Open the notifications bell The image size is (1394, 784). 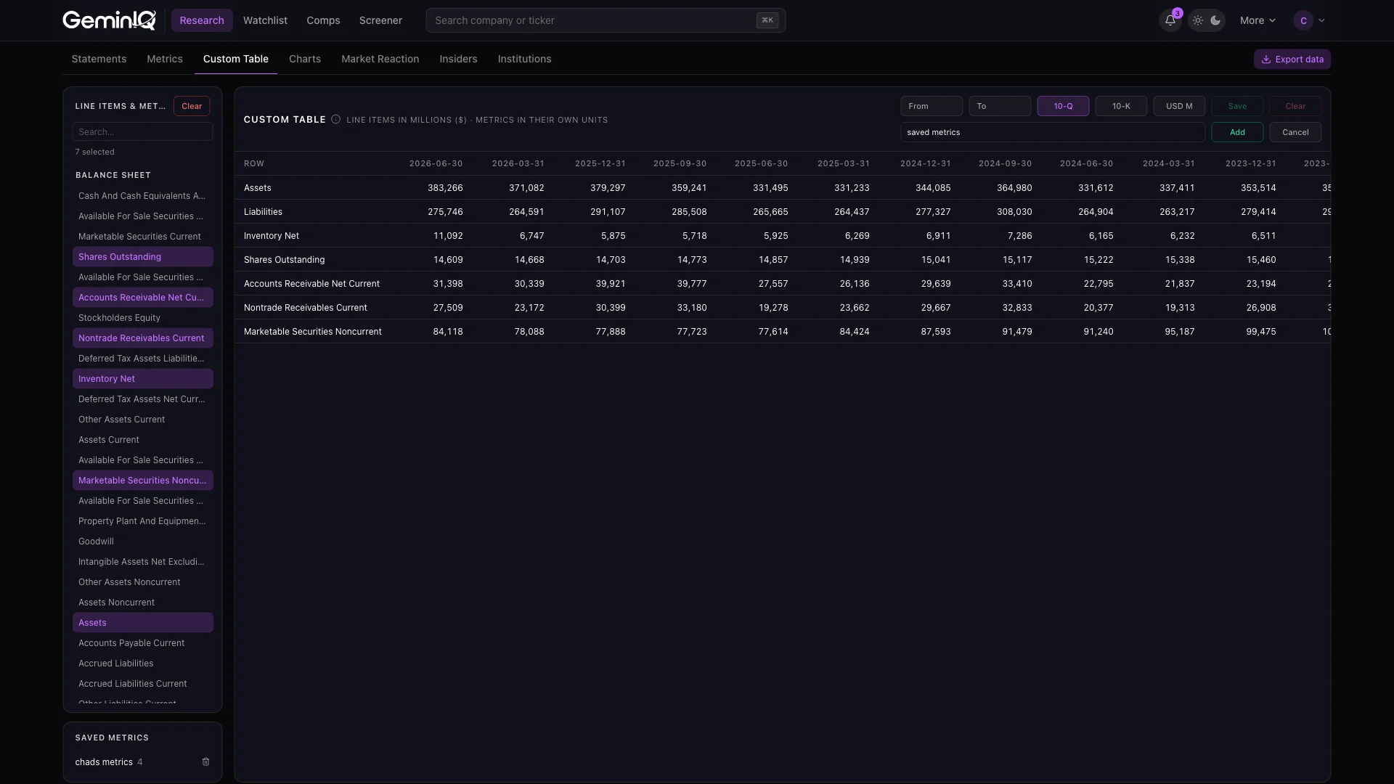1170,20
